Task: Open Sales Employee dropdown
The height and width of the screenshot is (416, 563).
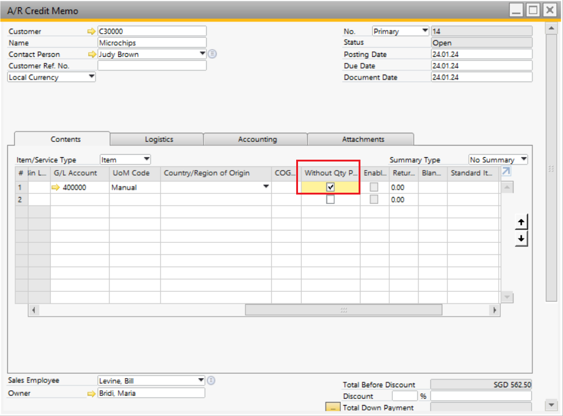Action: click(201, 380)
